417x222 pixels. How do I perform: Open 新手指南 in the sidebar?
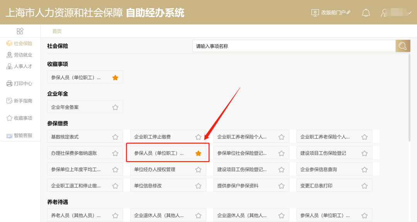coord(19,101)
